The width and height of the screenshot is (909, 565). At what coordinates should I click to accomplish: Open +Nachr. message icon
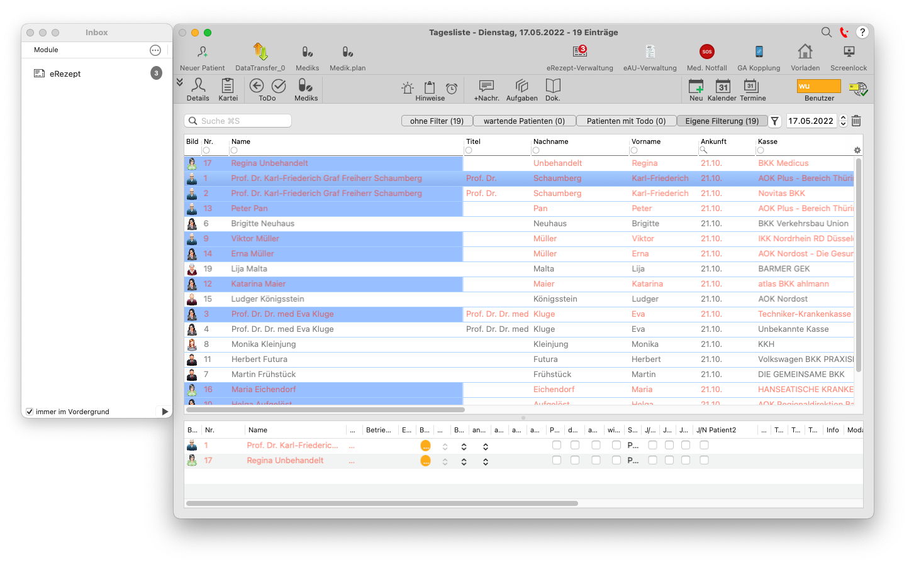coord(486,85)
